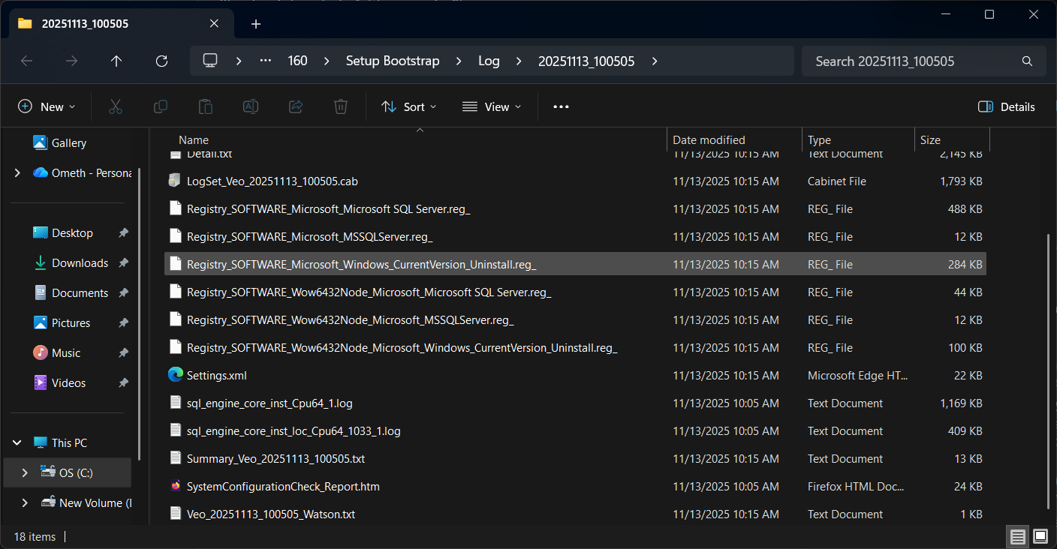The image size is (1057, 549).
Task: Open Gallery in the navigation pane
Action: coord(69,142)
